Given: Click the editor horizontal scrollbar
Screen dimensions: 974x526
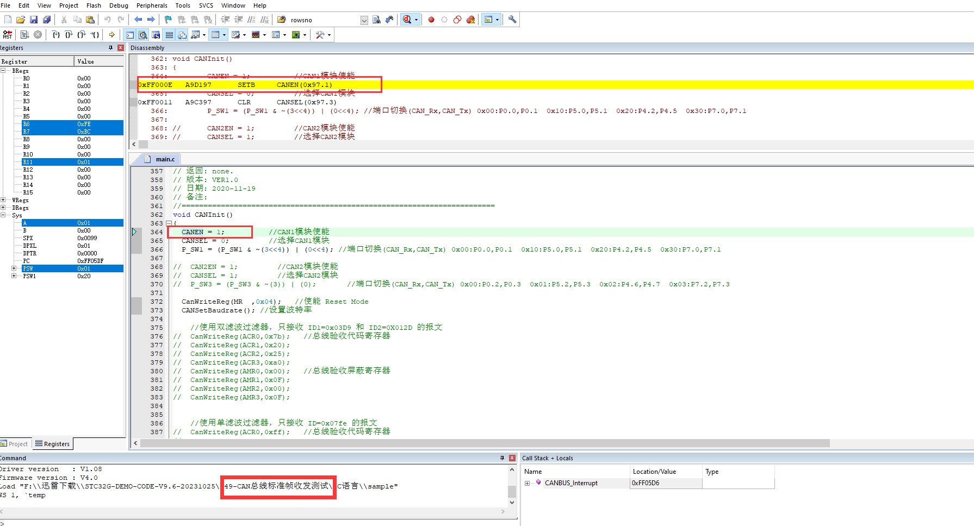Looking at the screenshot, I should 485,443.
